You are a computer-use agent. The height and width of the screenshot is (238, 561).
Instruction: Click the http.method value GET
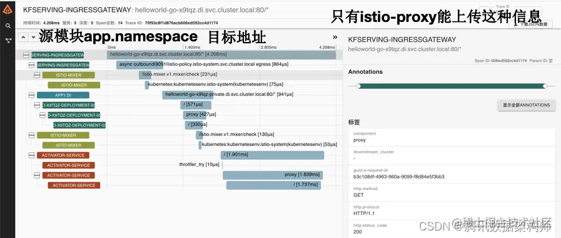coord(358,195)
